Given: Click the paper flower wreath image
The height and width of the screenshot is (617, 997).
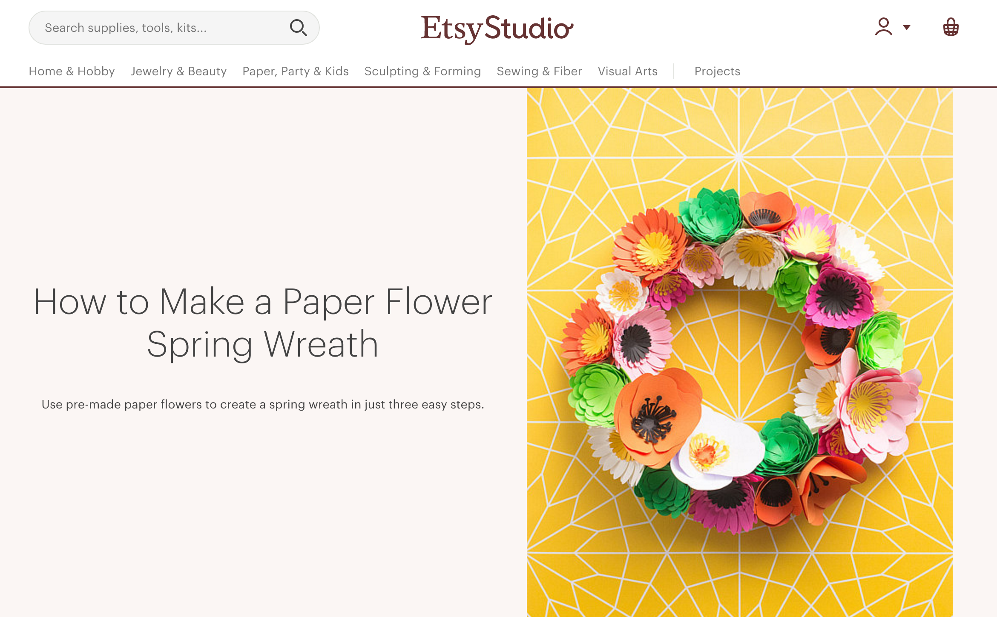Looking at the screenshot, I should [739, 352].
